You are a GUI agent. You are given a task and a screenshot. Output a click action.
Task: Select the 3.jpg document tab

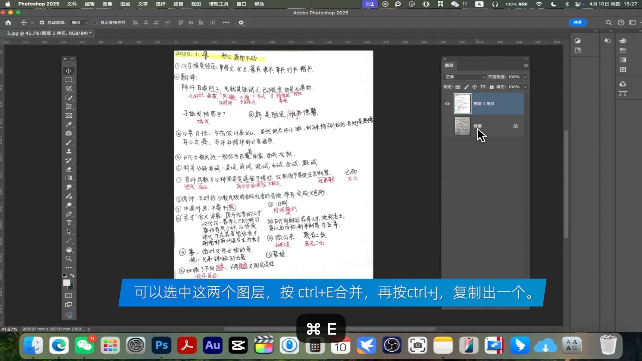point(49,33)
